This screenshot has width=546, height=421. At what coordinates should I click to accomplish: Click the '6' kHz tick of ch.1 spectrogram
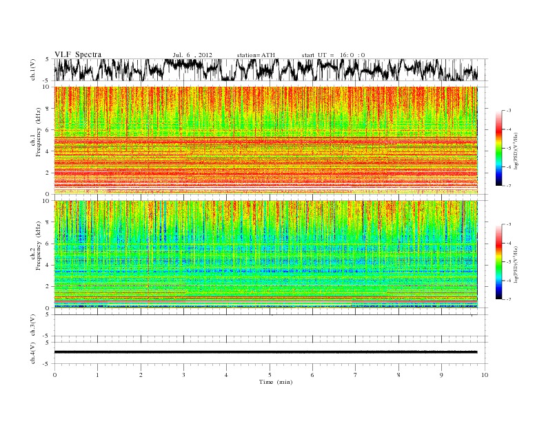click(48, 130)
